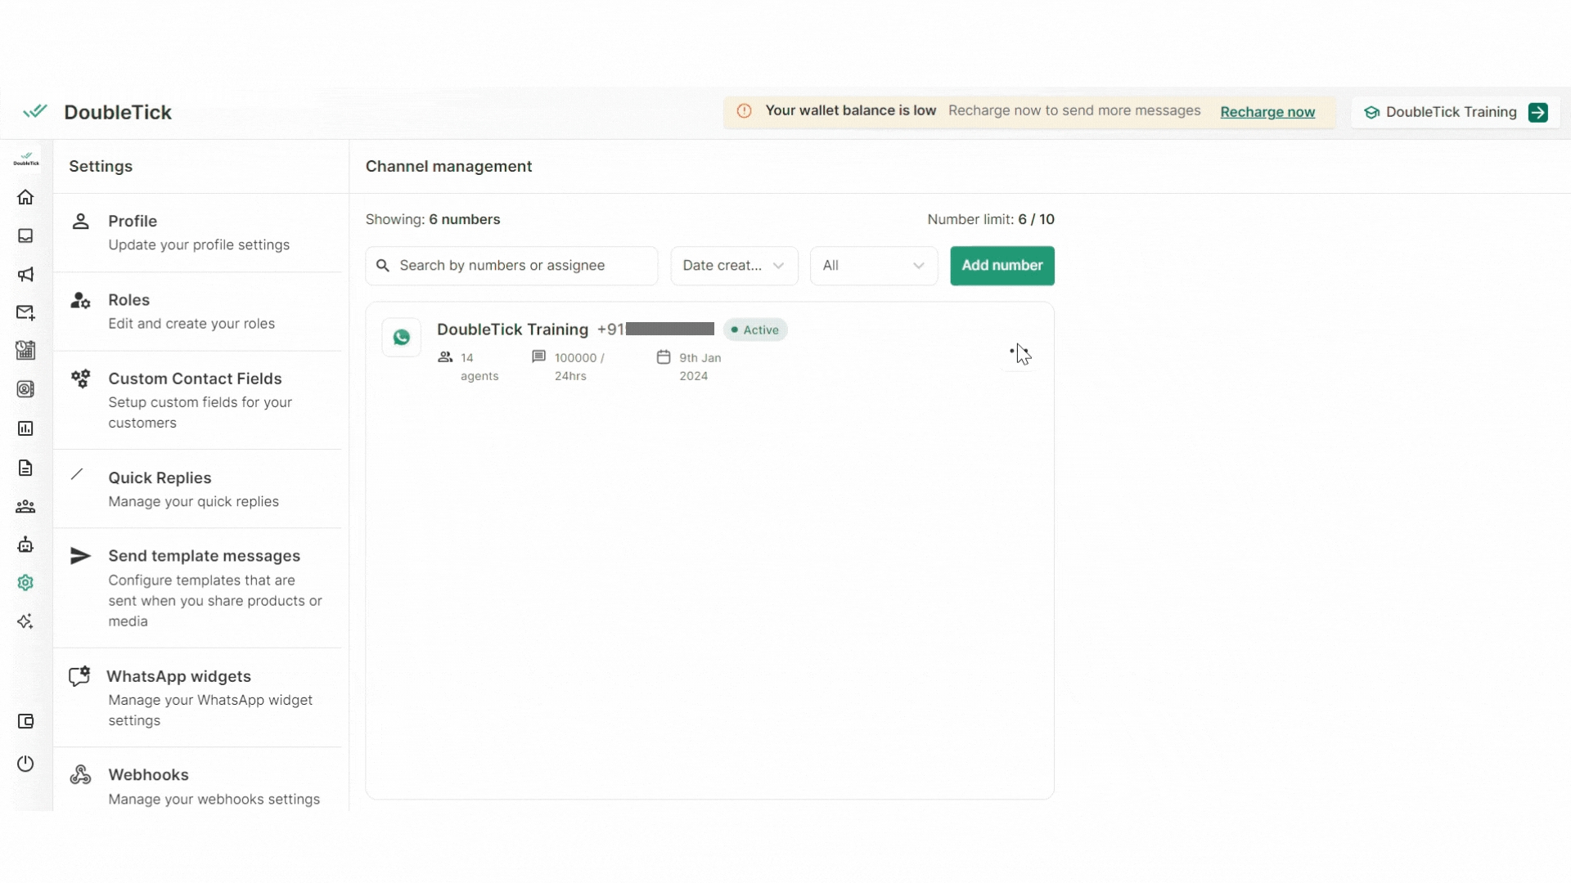Open the inbox tray icon in sidebar
Screen dimensions: 1571x883
[25, 236]
